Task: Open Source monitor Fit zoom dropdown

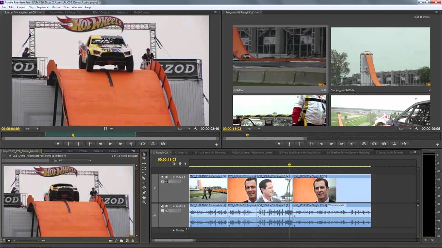Action: click(32, 129)
